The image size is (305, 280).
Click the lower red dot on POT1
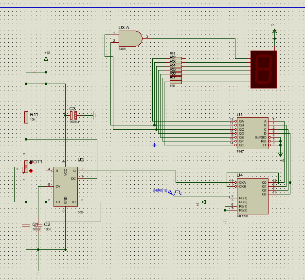pos(31,171)
